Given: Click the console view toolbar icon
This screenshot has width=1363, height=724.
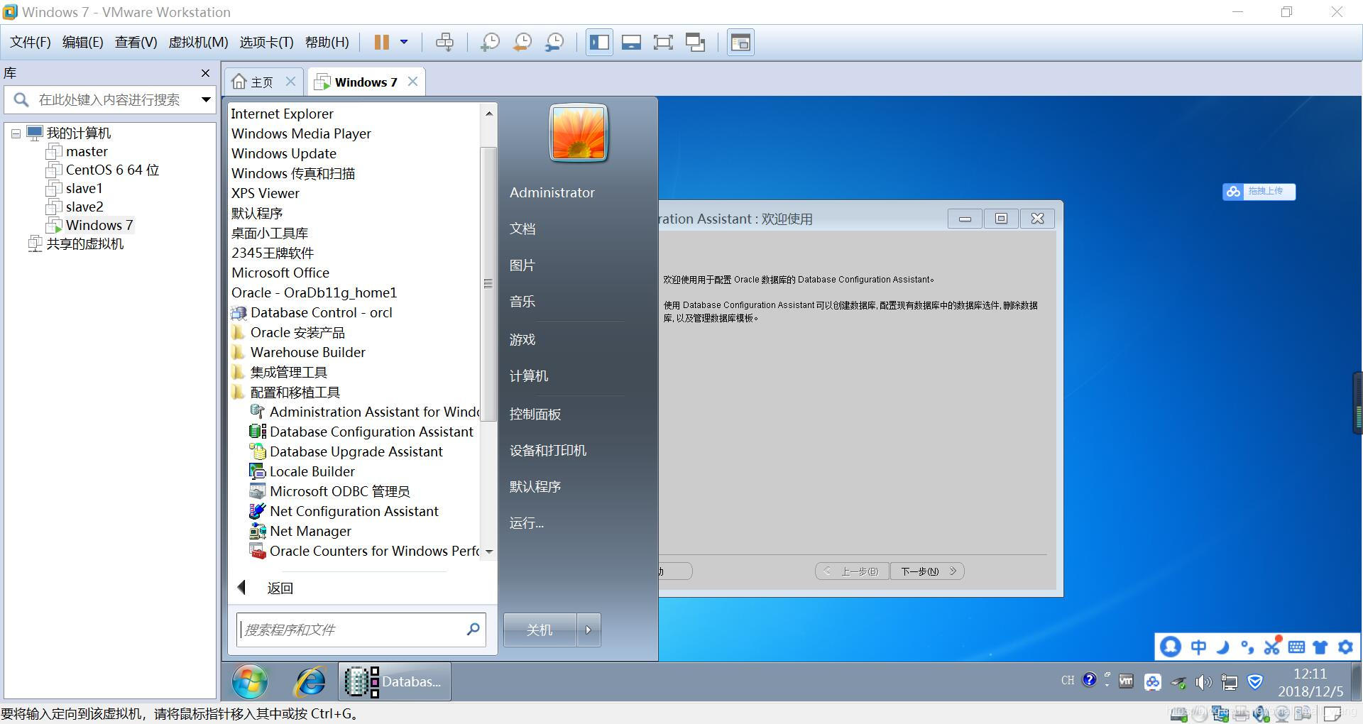Looking at the screenshot, I should coord(740,43).
